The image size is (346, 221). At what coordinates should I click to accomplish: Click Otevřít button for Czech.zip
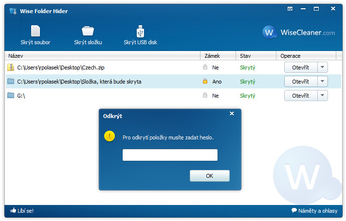301,68
